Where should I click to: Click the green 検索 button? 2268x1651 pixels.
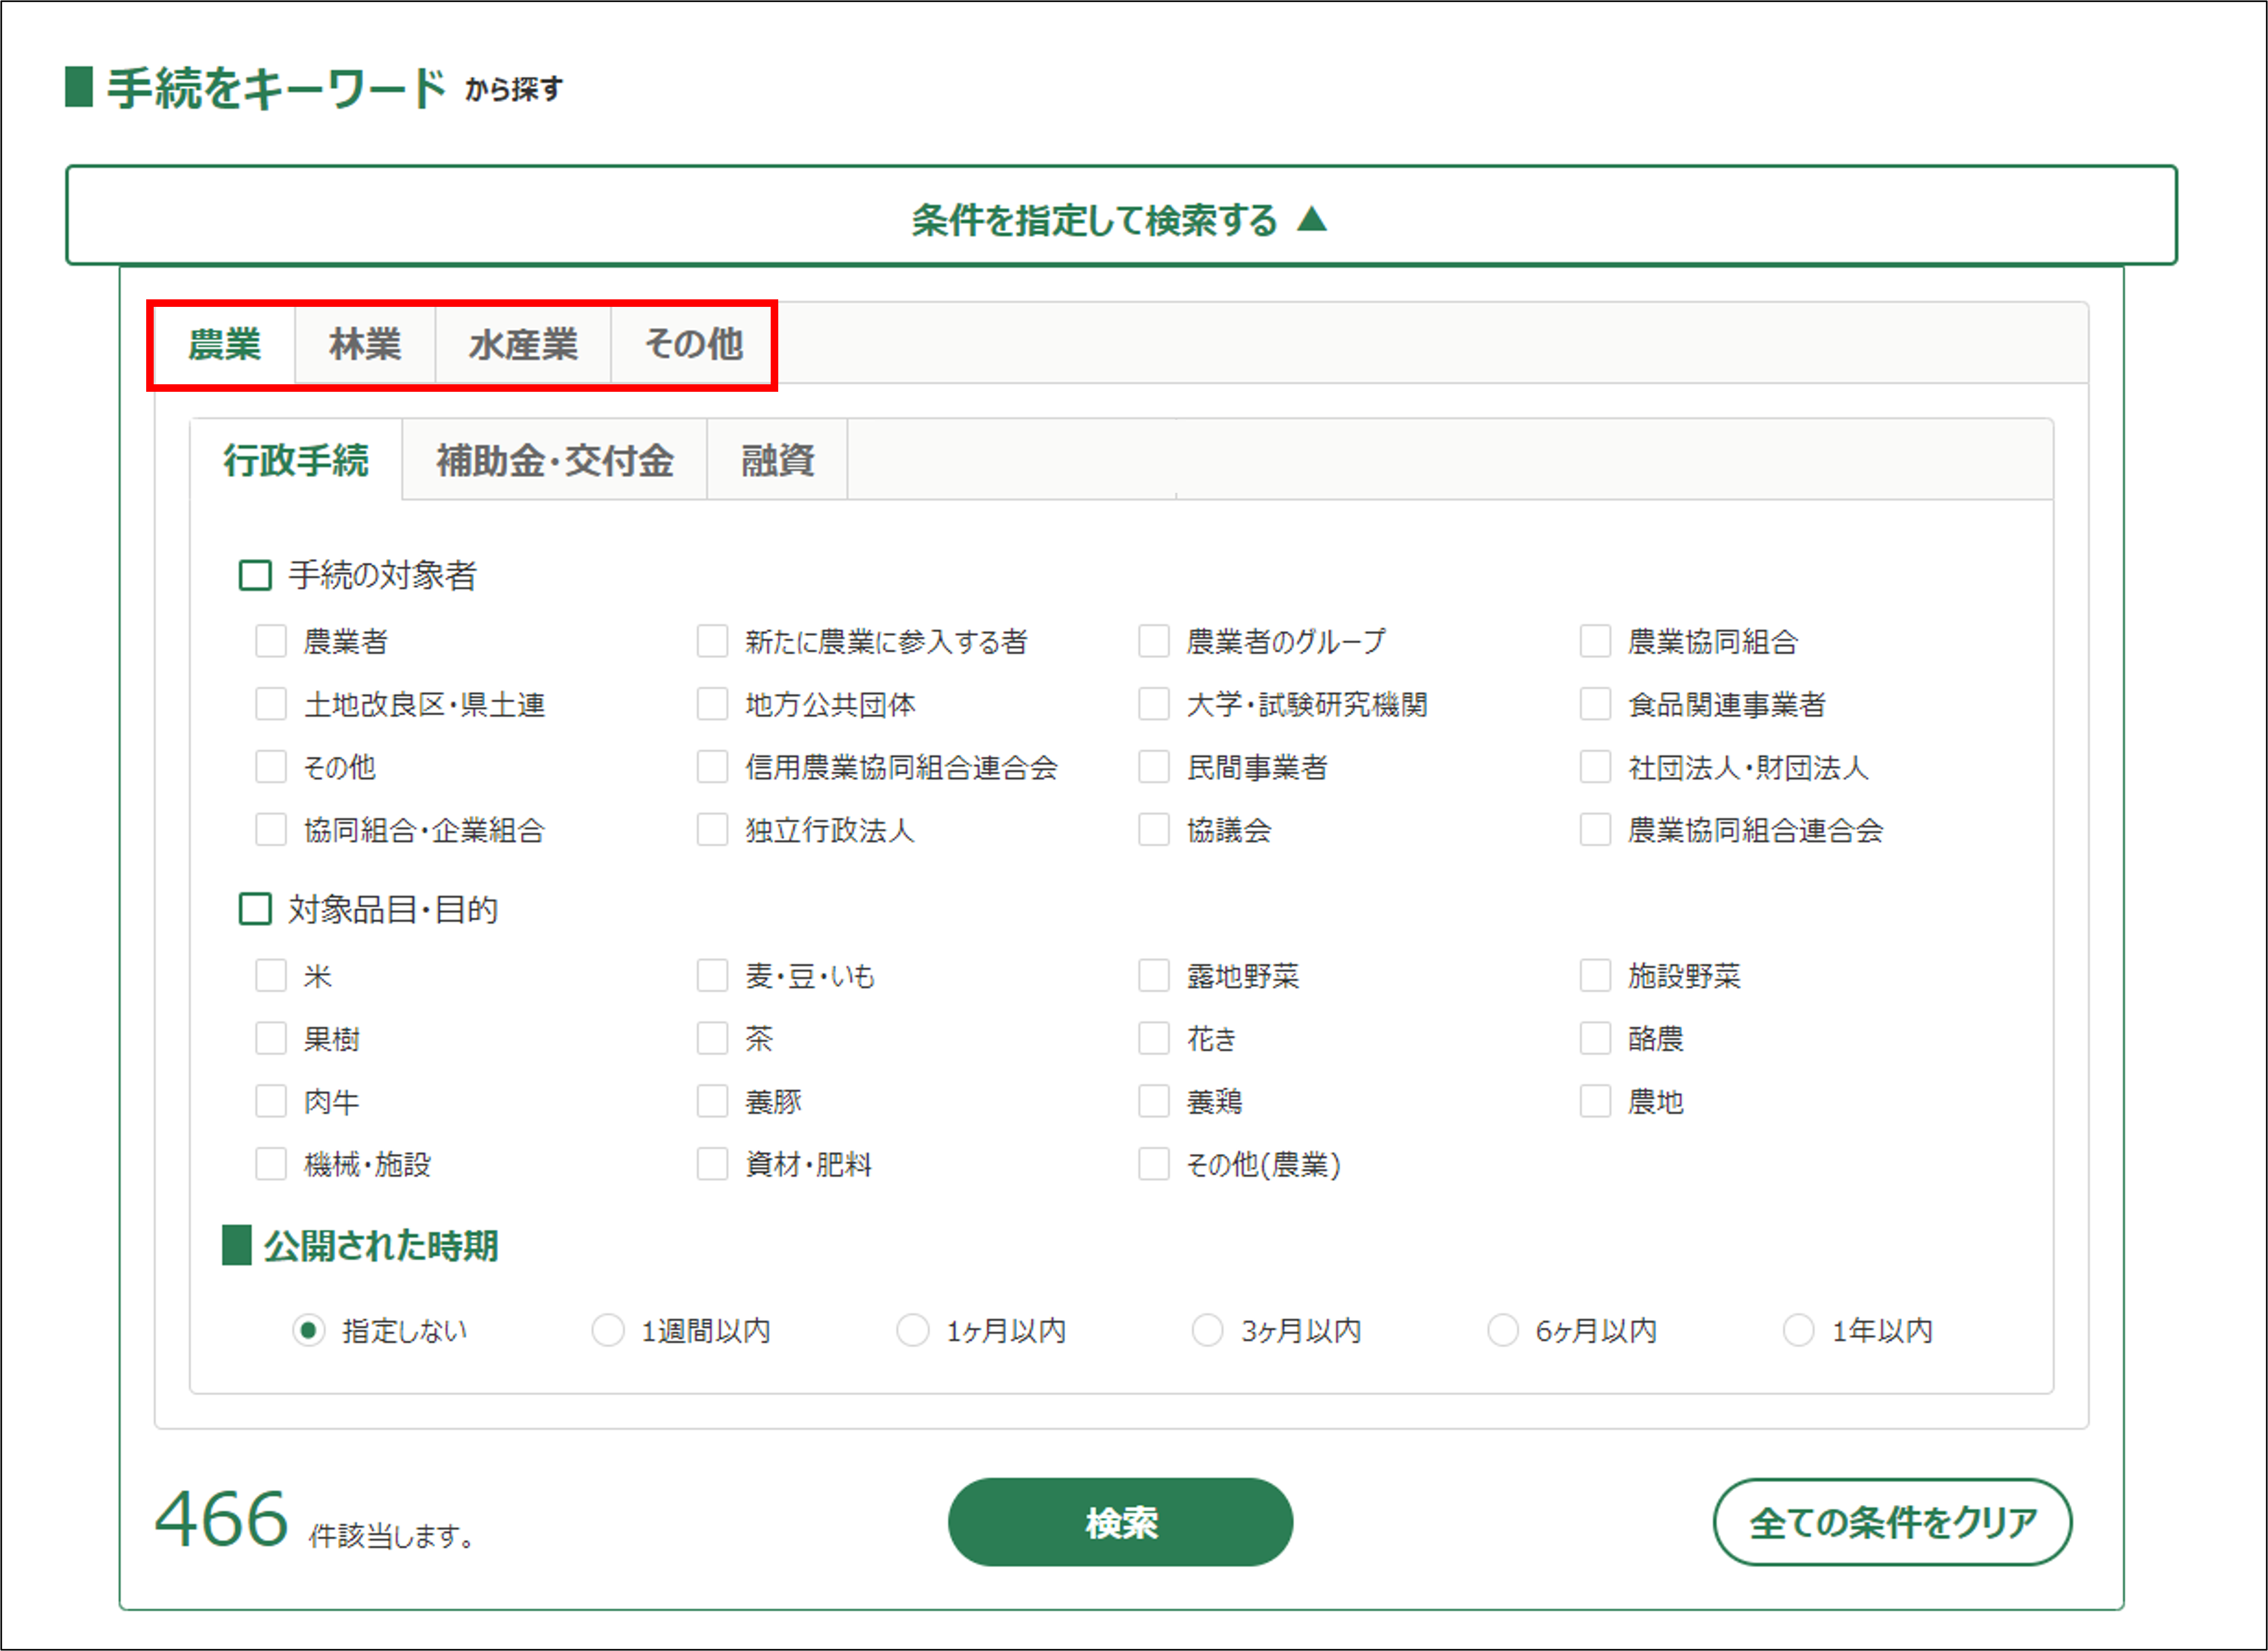[x=1120, y=1522]
